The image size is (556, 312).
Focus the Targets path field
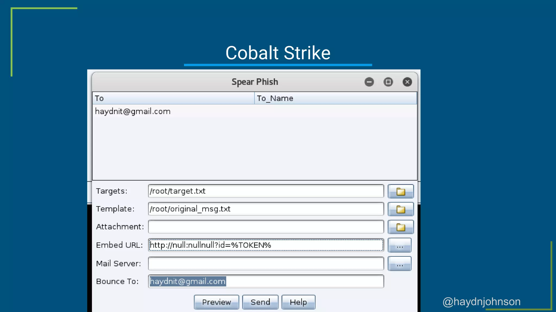click(266, 191)
